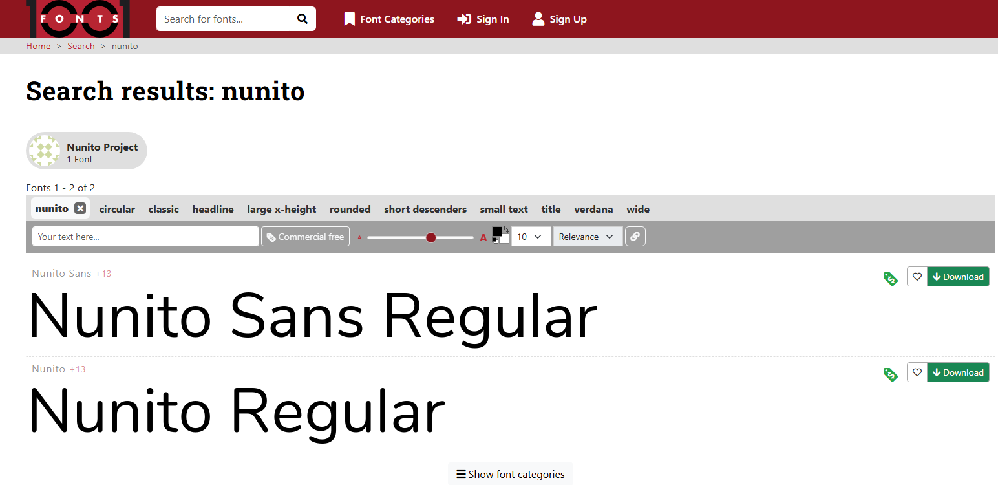This screenshot has width=998, height=485.
Task: Select the large x-height tag
Action: tap(282, 209)
